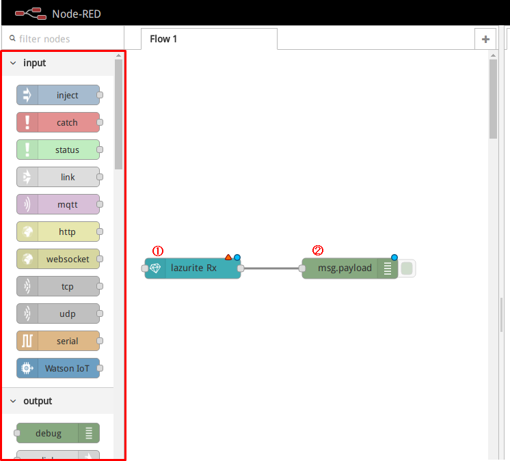Click the filter nodes search field

click(x=62, y=39)
